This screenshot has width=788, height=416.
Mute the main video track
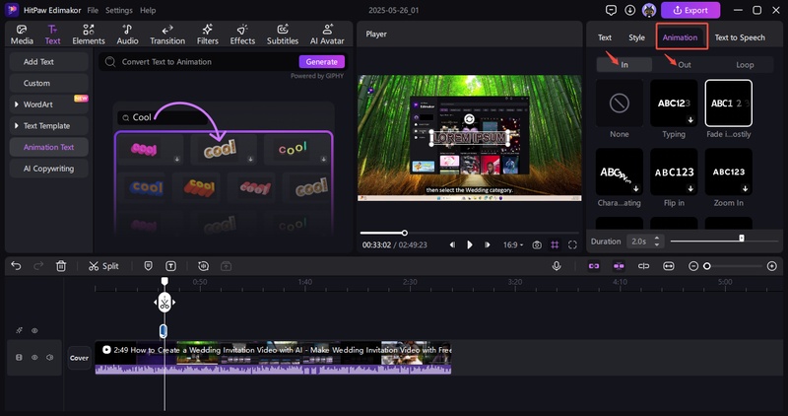(x=50, y=357)
